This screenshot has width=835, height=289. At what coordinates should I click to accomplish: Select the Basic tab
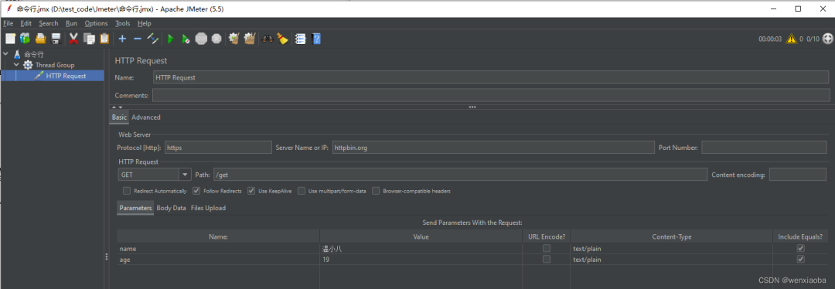119,117
